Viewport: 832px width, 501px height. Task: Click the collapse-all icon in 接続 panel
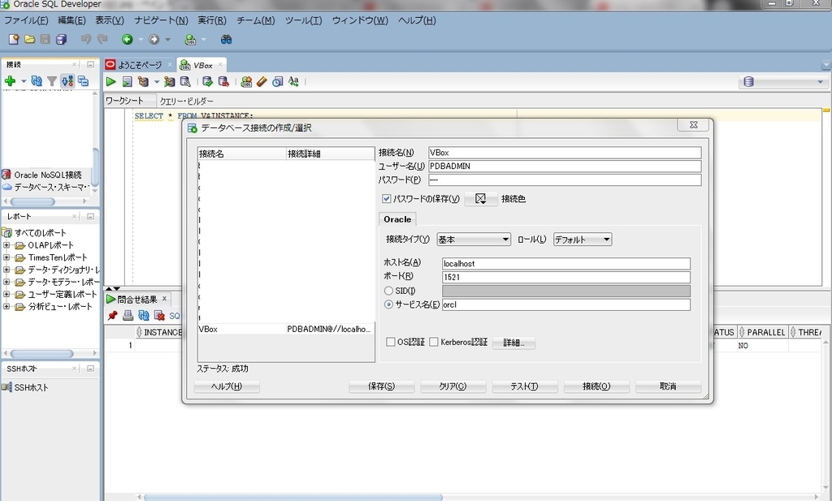coord(84,81)
